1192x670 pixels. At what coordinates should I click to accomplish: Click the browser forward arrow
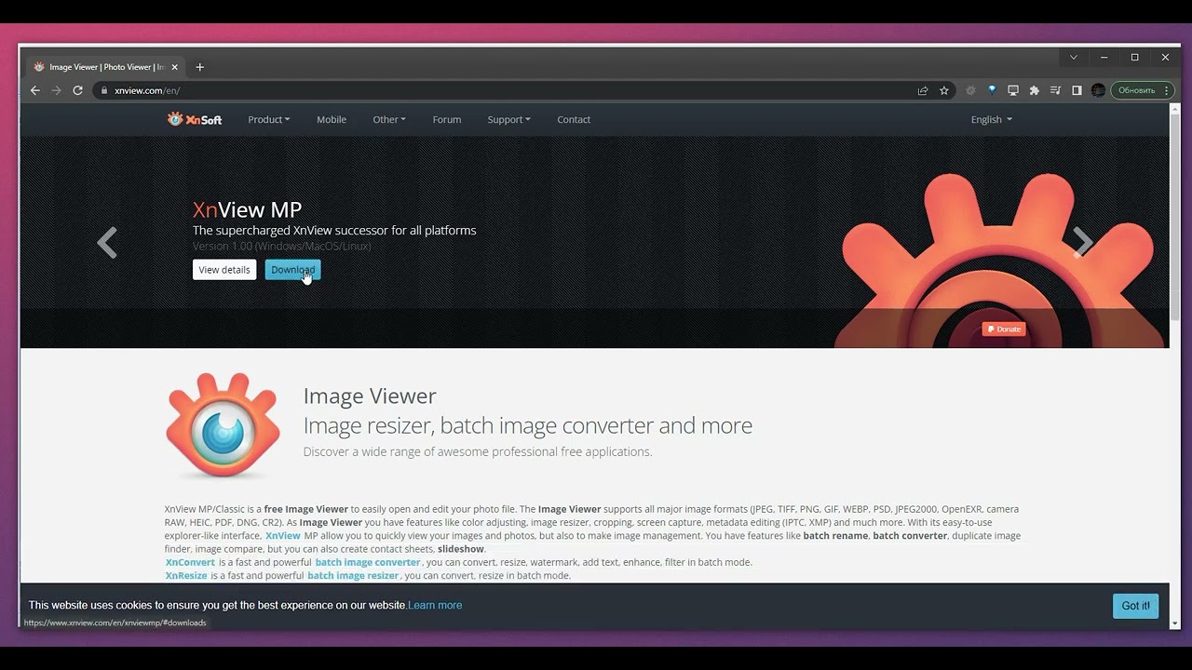pos(56,90)
